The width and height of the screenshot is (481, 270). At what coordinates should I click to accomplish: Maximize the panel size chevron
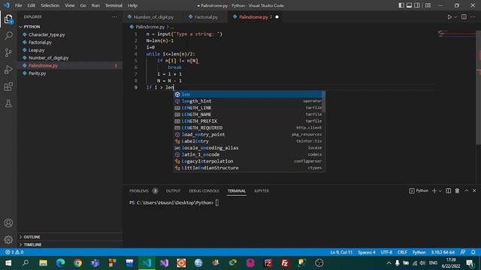pos(466,190)
